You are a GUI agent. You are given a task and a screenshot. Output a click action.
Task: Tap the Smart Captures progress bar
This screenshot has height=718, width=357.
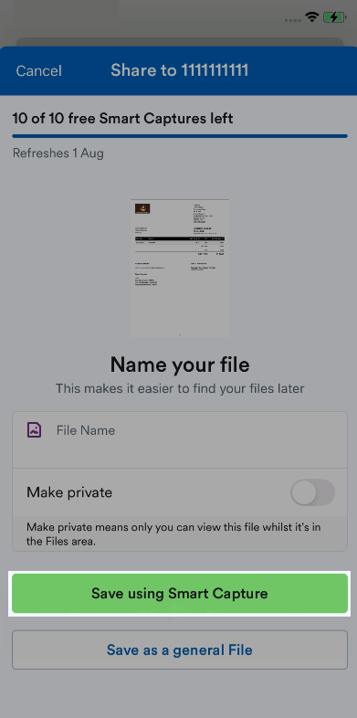click(x=180, y=136)
